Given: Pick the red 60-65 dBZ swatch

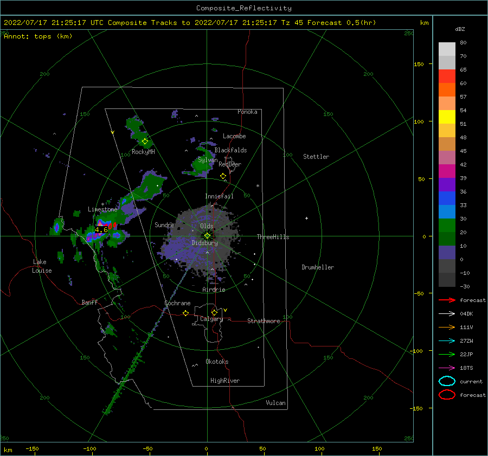Looking at the screenshot, I should click(447, 76).
